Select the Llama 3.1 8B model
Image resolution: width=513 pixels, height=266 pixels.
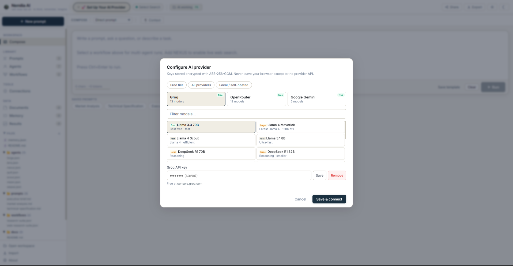(300, 140)
